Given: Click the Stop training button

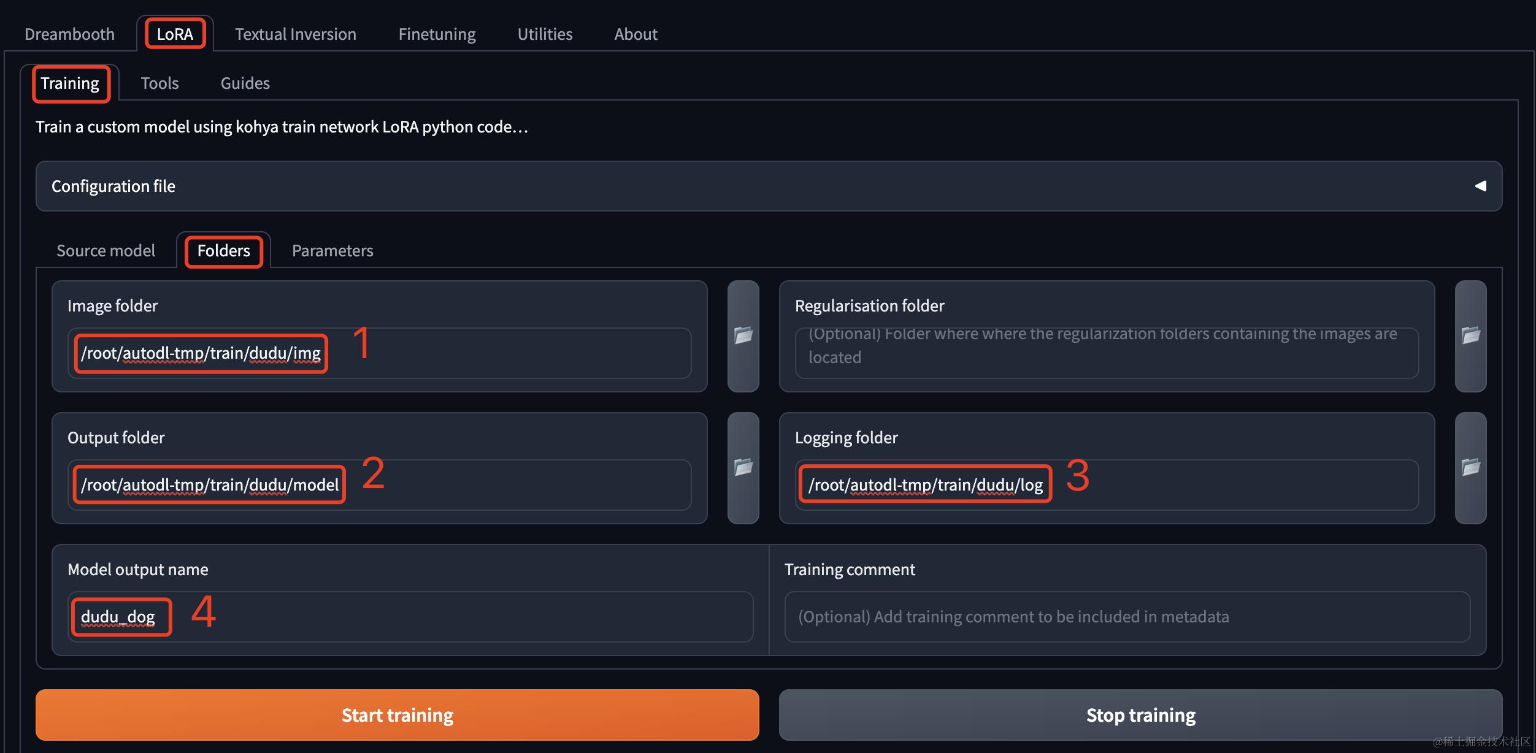Looking at the screenshot, I should click(1140, 715).
